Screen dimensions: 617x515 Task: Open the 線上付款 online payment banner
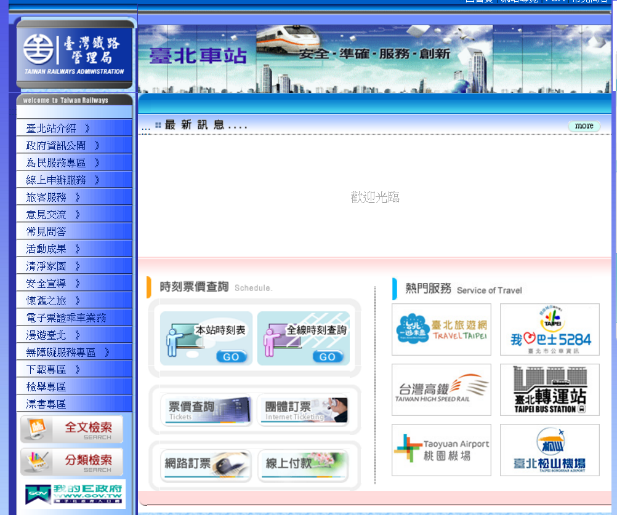click(x=303, y=466)
